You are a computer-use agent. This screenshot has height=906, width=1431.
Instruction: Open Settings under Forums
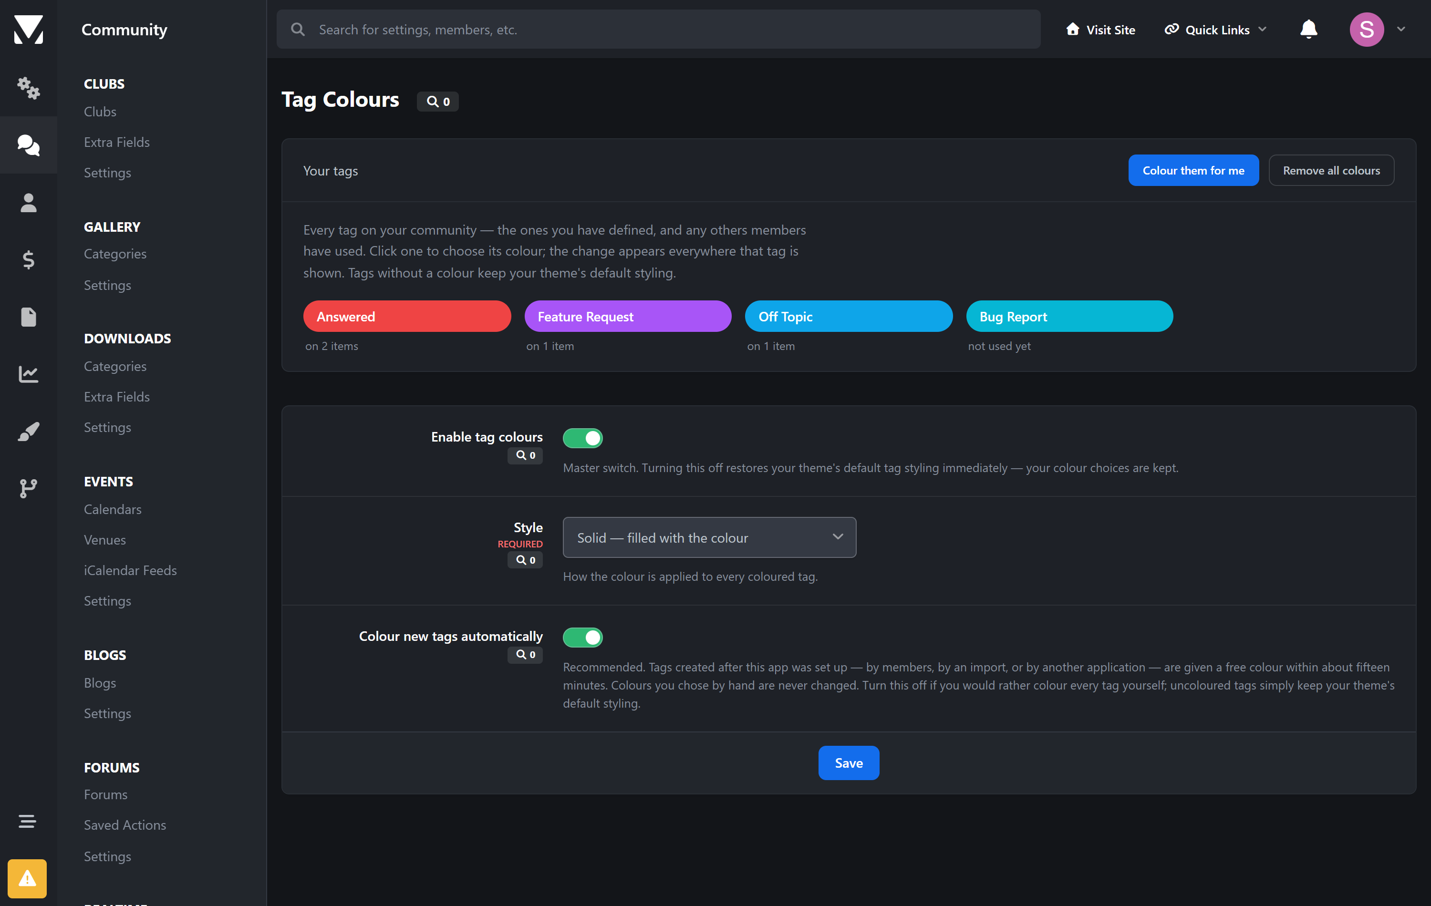click(107, 857)
